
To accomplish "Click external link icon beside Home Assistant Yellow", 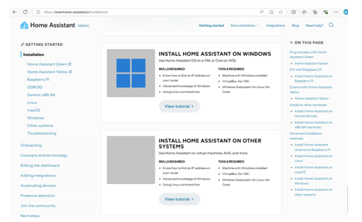I will pyautogui.click(x=70, y=71).
